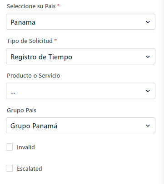Click the chevron arrow in the Producto o Servicio field
The image size is (164, 184).
tap(148, 91)
